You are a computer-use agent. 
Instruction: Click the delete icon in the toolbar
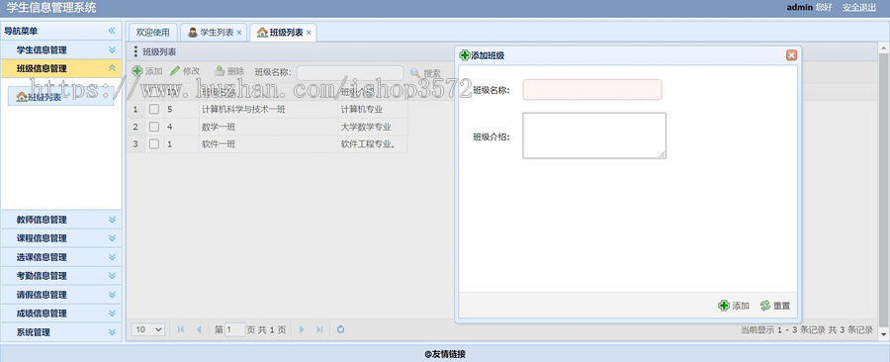point(220,71)
